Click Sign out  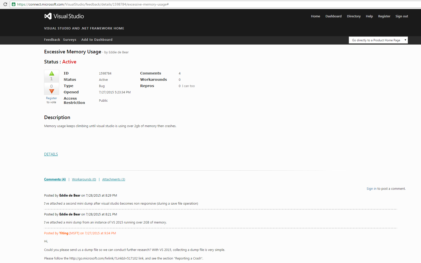click(x=402, y=16)
